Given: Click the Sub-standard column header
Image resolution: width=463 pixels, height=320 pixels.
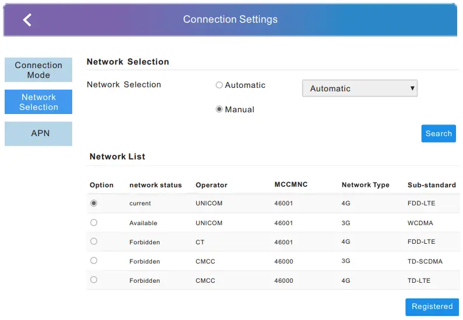Looking at the screenshot, I should (x=432, y=185).
